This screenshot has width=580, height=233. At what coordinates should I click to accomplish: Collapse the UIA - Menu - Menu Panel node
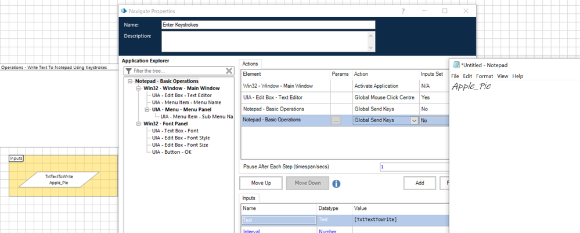pos(147,109)
